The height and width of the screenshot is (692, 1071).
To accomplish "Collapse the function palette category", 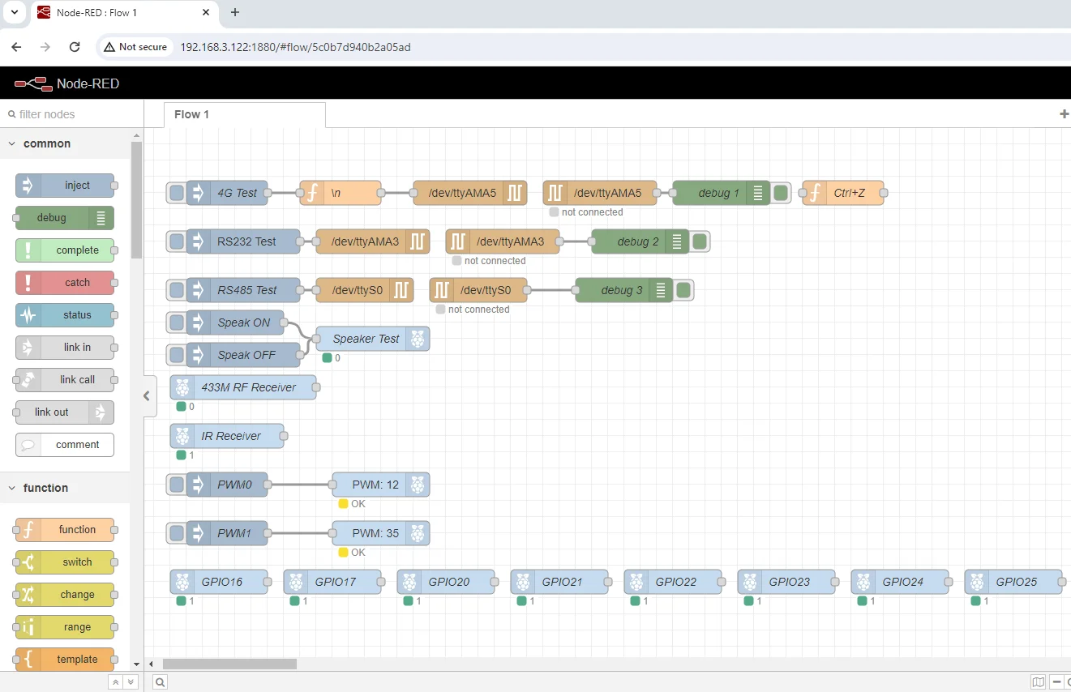I will (x=13, y=488).
